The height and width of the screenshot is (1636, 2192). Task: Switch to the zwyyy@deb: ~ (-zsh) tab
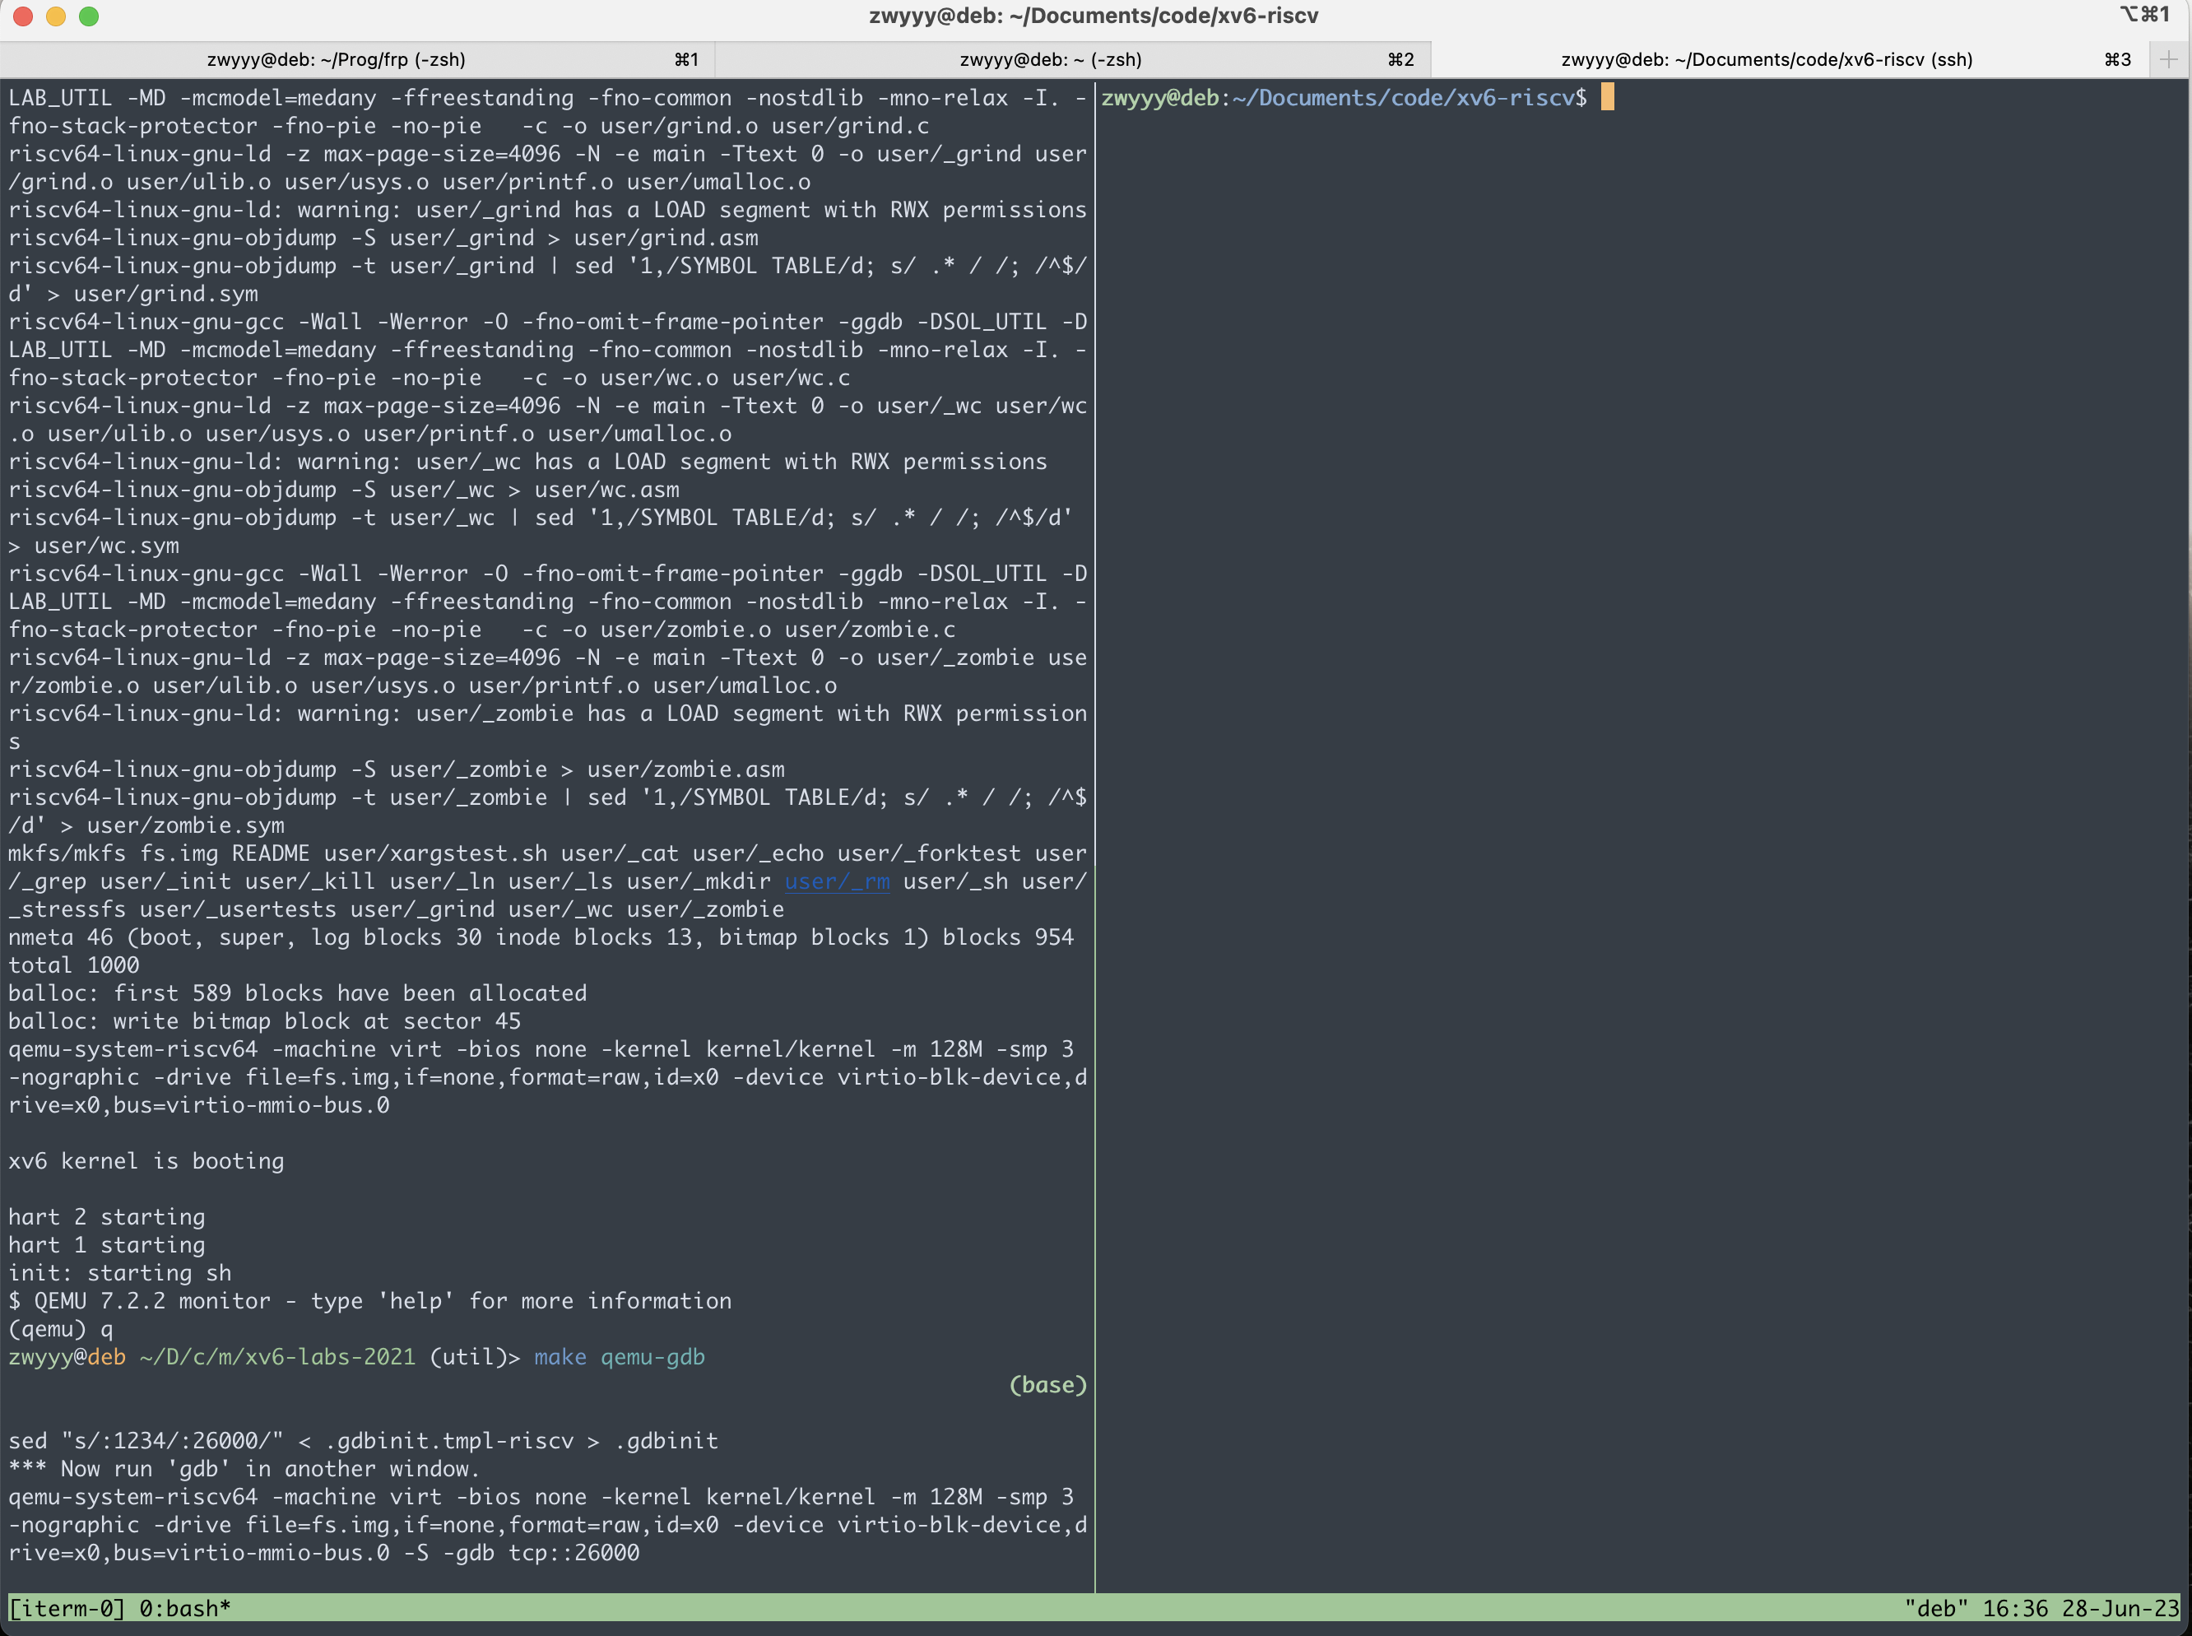point(1073,59)
